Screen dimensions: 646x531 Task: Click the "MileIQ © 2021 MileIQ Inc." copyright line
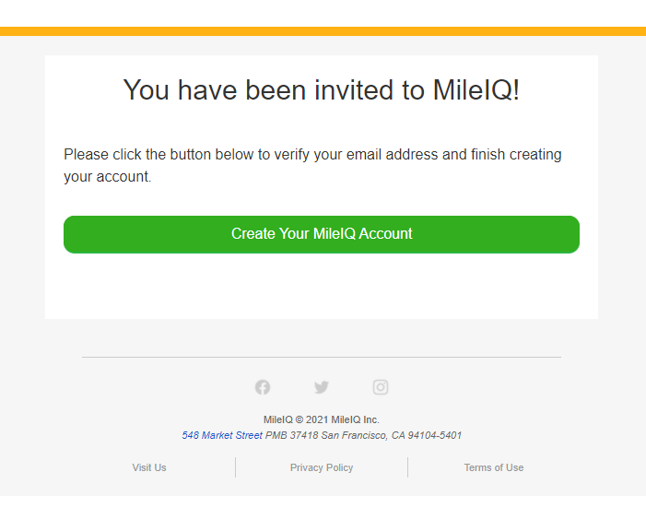click(322, 419)
